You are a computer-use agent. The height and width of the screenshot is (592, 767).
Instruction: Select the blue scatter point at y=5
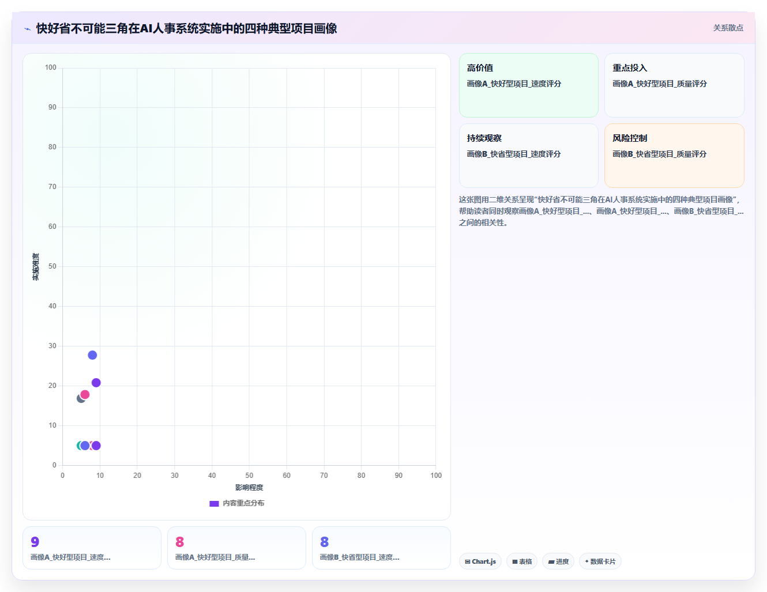(x=85, y=446)
